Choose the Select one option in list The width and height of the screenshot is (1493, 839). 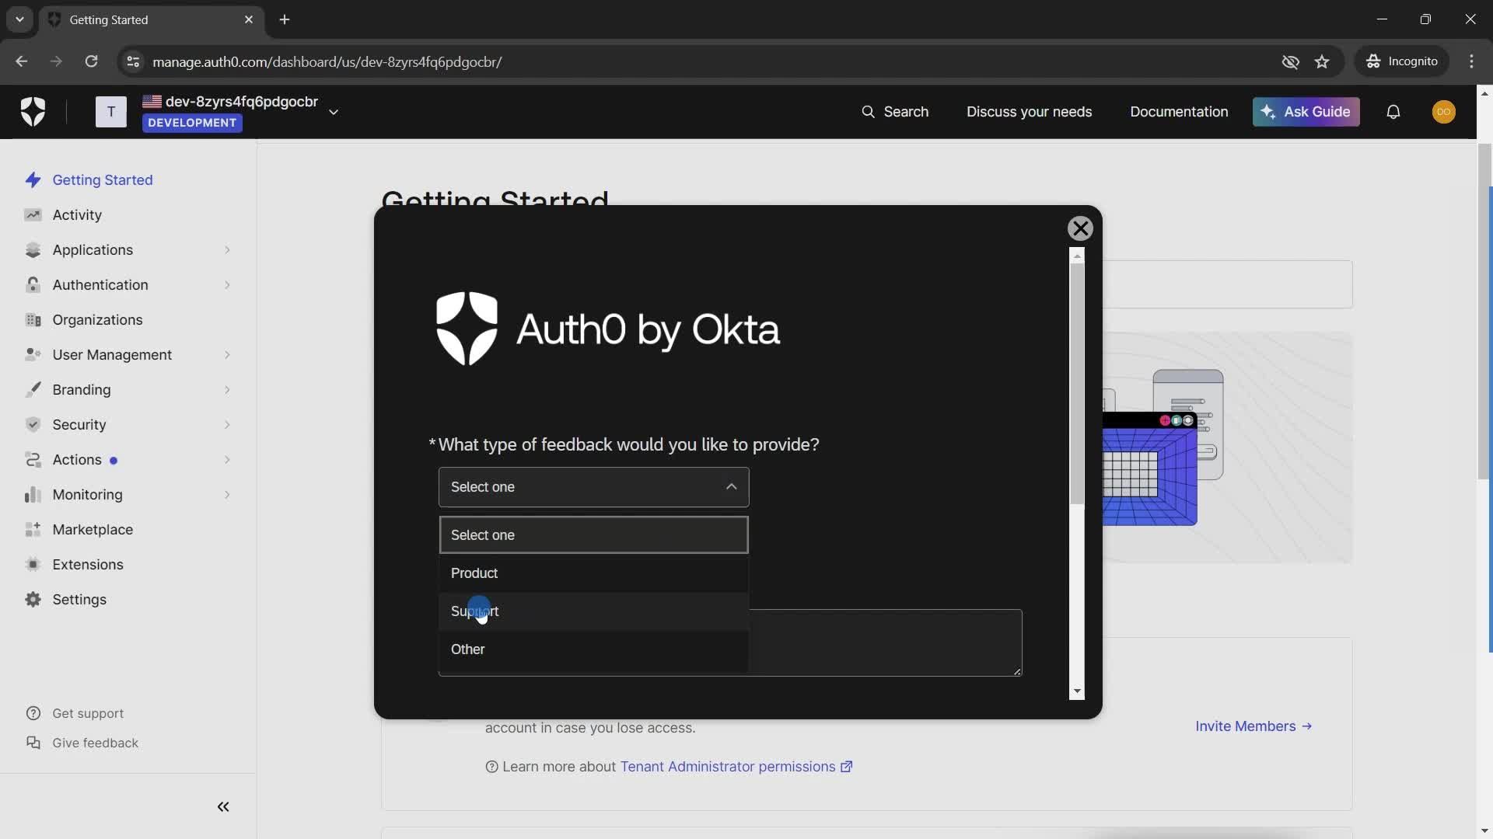click(593, 535)
